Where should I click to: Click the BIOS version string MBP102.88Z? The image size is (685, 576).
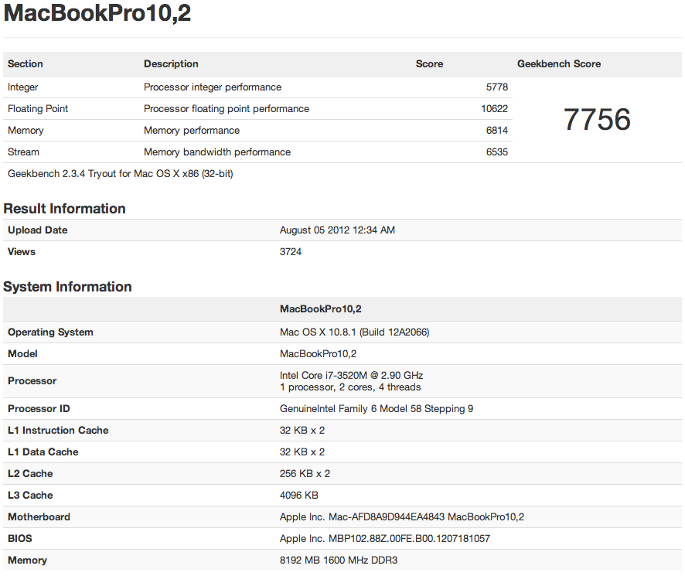click(x=384, y=539)
